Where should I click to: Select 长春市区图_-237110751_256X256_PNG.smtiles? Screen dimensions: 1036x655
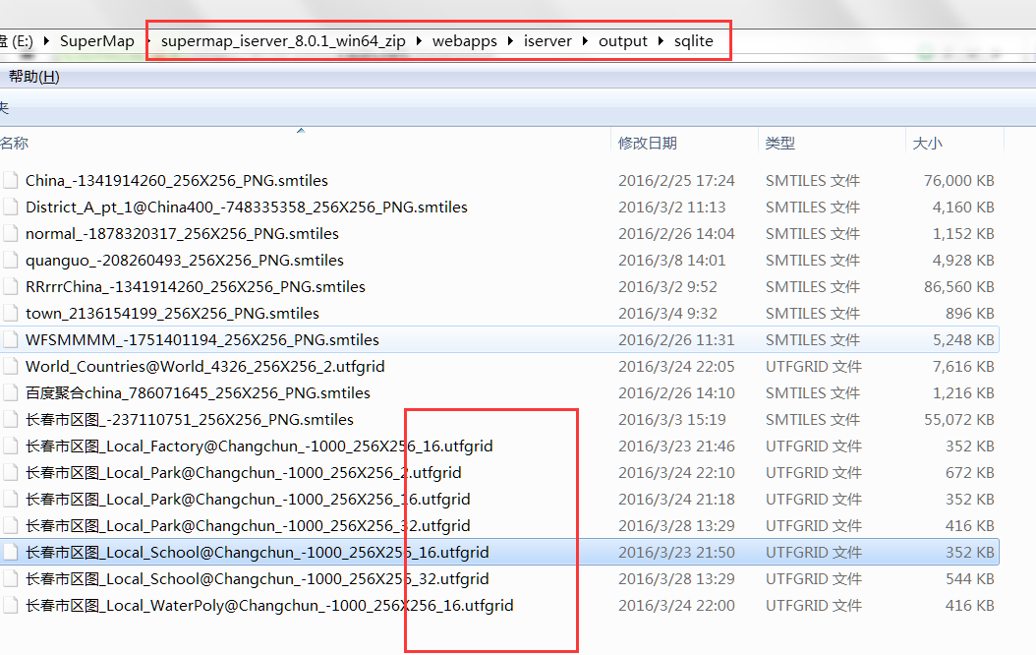click(x=189, y=419)
